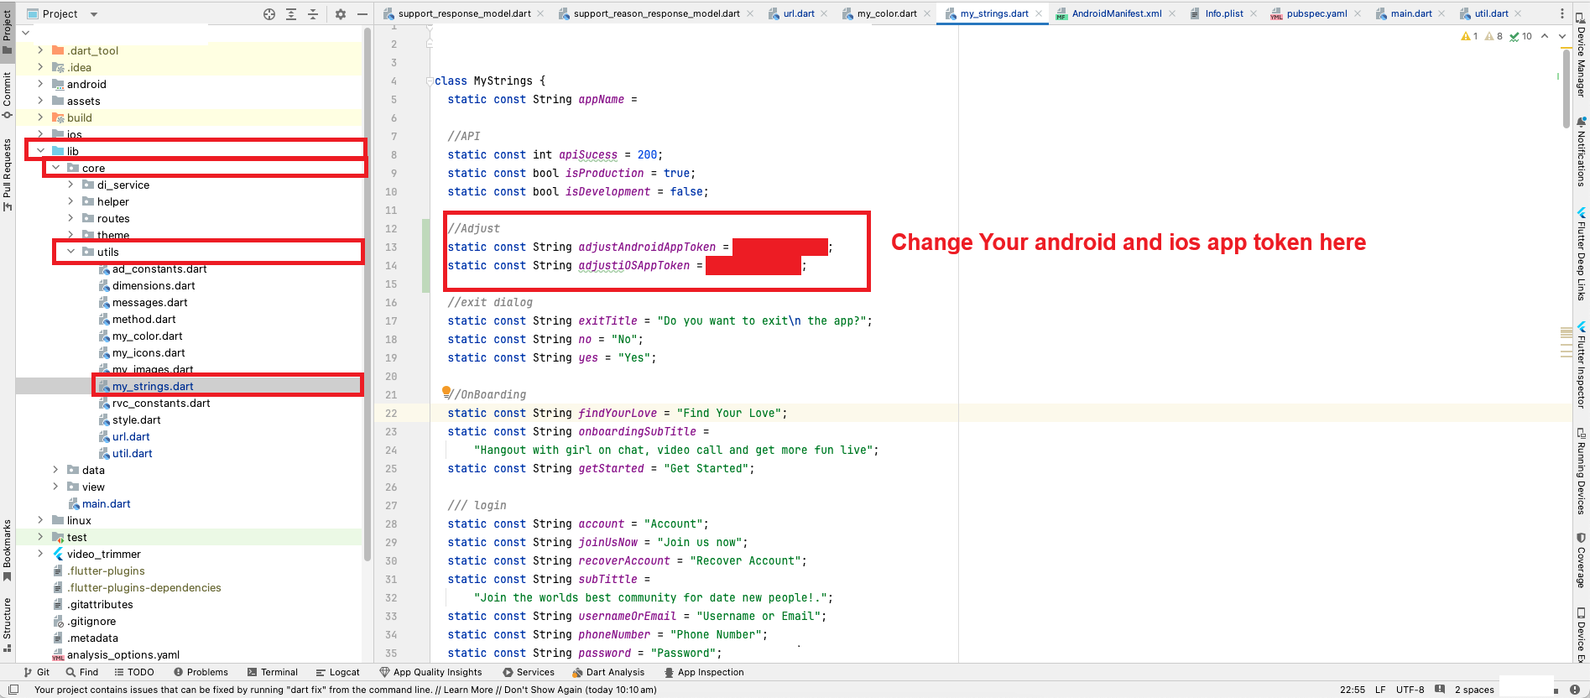Viewport: 1590px width, 698px height.
Task: Click the Collapse All icon in Project panel
Action: [313, 14]
